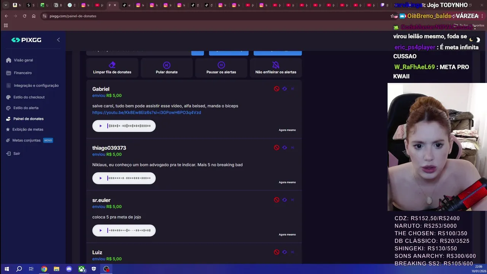Screen dimensions: 487x274
Task: Replay thiago039373's donation alert
Action: (285, 148)
